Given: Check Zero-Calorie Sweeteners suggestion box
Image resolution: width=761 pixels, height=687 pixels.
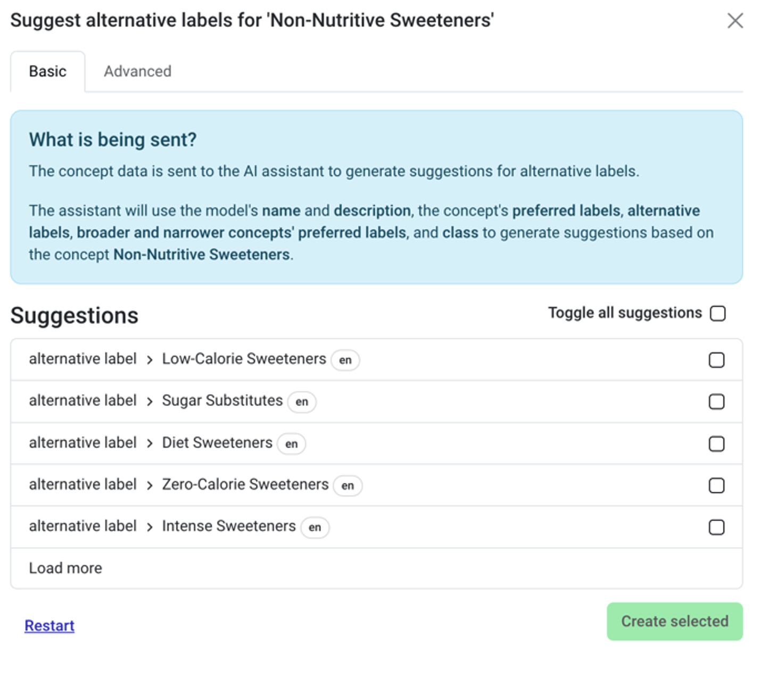Looking at the screenshot, I should [x=716, y=485].
